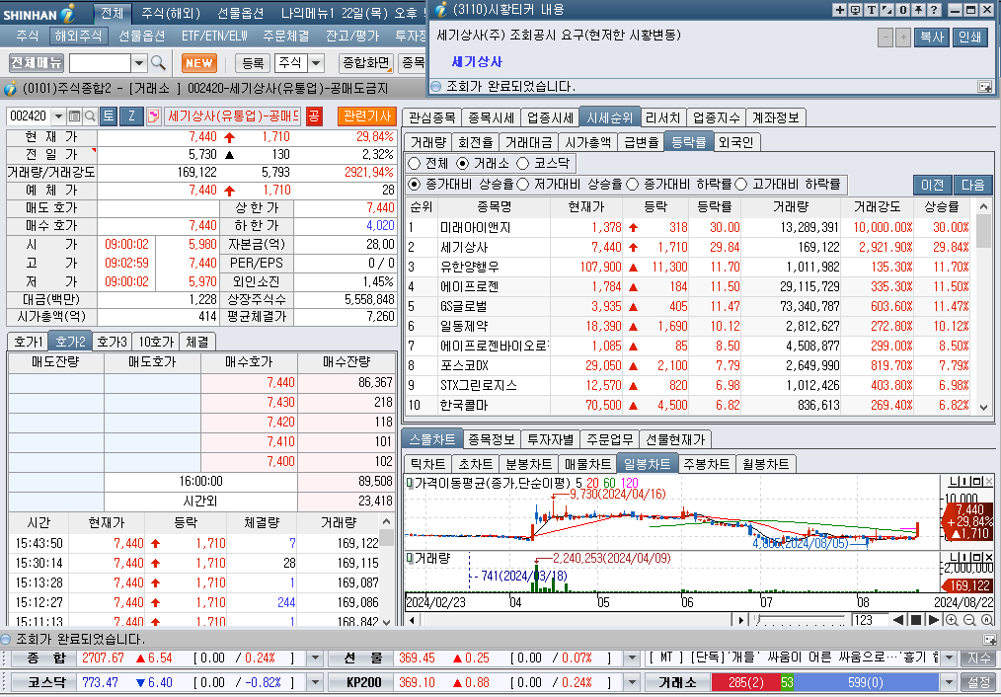Screen dimensions: 1001x697
Task: Click the monitor icon in ticker window title bar
Action: (x=856, y=10)
